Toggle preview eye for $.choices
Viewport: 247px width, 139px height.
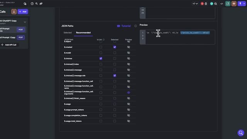(x=129, y=58)
